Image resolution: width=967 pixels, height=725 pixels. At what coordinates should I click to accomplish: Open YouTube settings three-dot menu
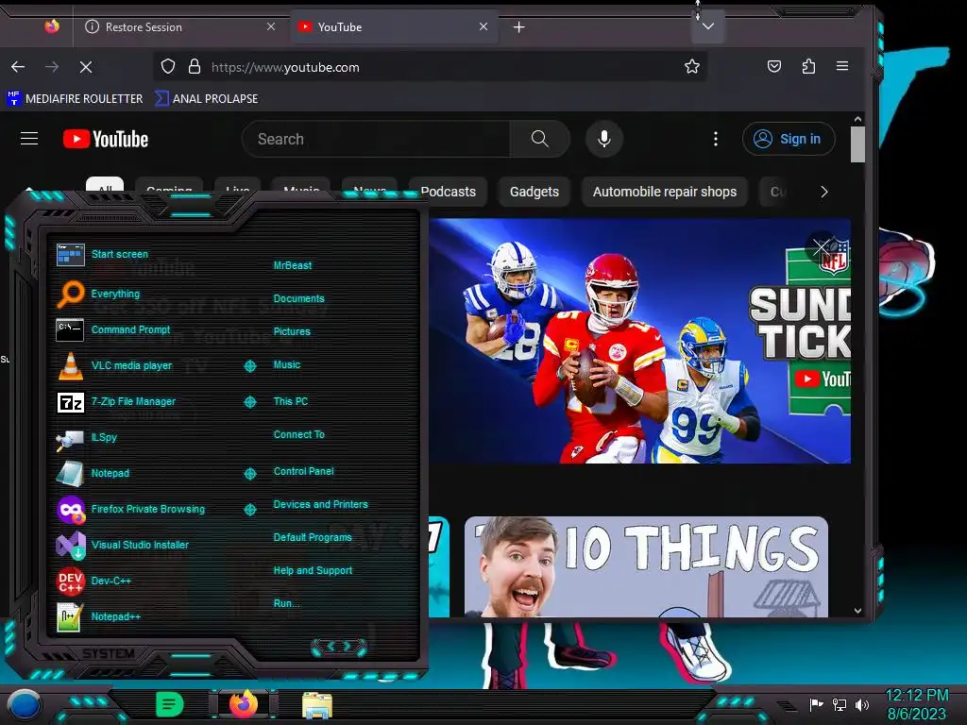click(x=716, y=139)
